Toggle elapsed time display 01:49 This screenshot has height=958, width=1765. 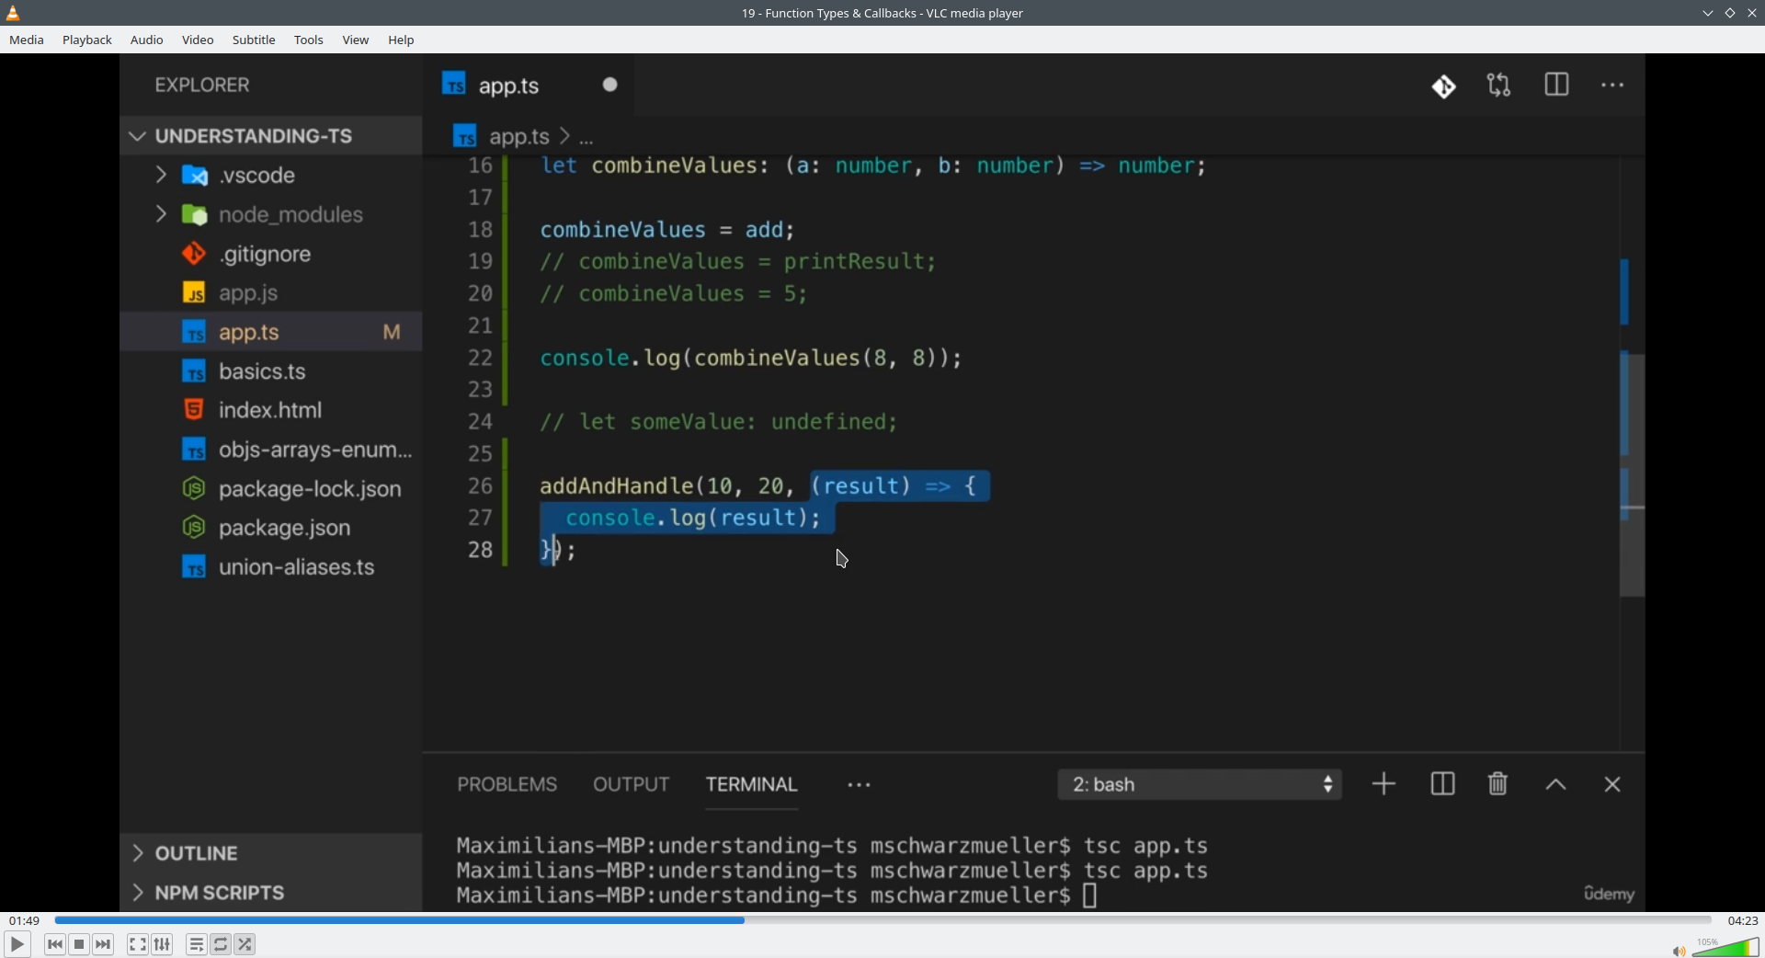(25, 920)
